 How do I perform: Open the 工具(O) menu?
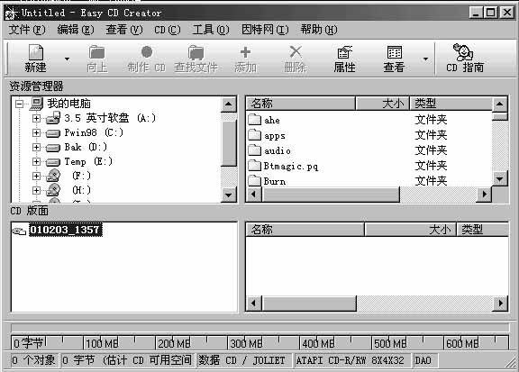coord(211,30)
